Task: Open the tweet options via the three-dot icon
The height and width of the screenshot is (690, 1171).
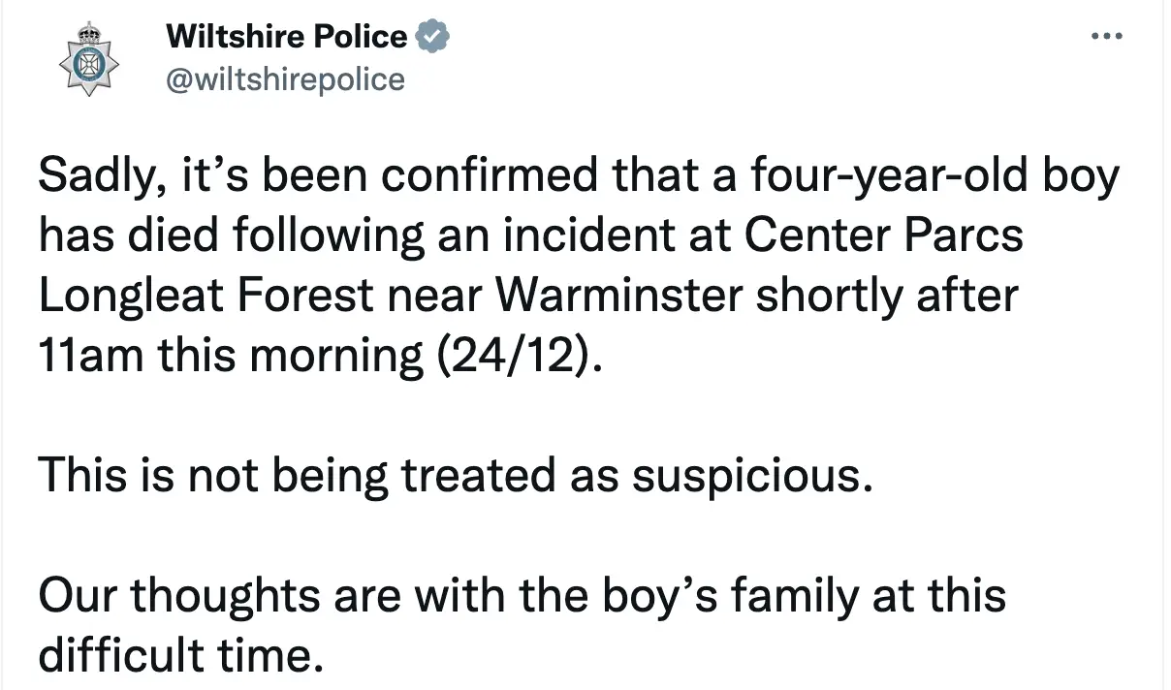Action: point(1105,34)
